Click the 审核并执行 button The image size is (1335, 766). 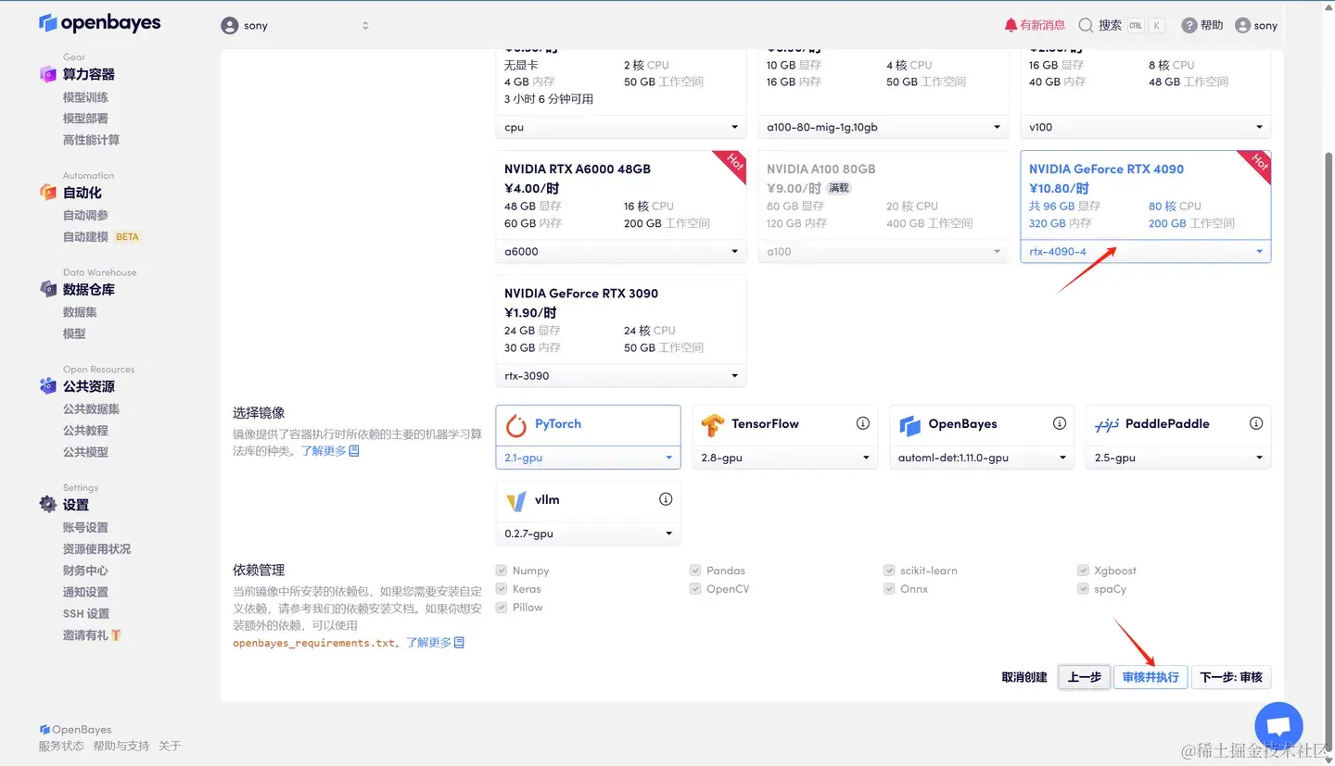(1151, 677)
